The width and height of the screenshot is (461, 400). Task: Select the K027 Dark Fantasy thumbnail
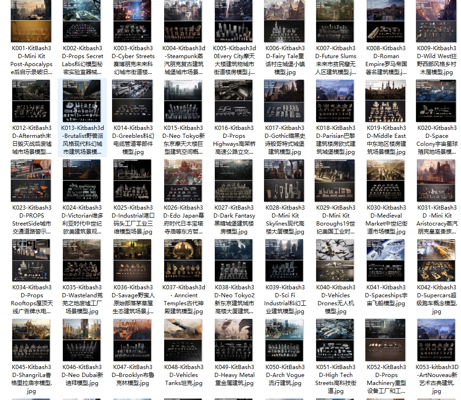[234, 181]
